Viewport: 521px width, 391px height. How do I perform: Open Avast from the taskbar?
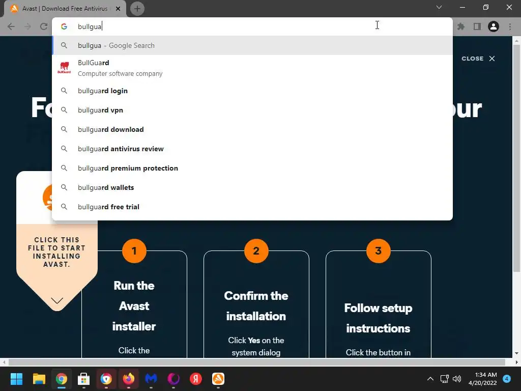(218, 379)
